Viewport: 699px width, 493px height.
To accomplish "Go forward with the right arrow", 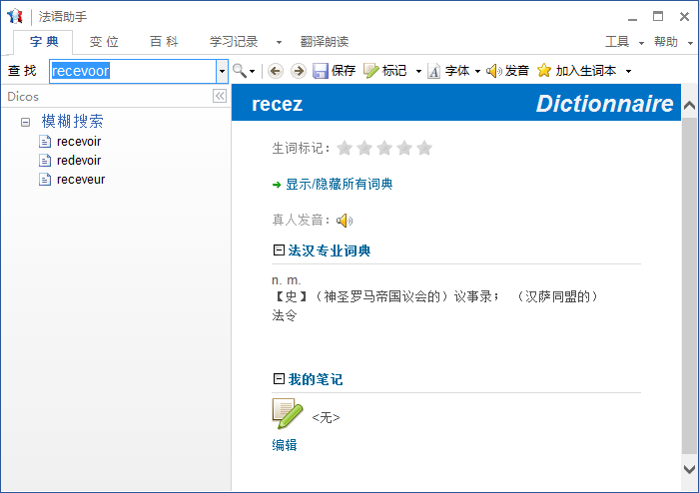I will tap(299, 71).
